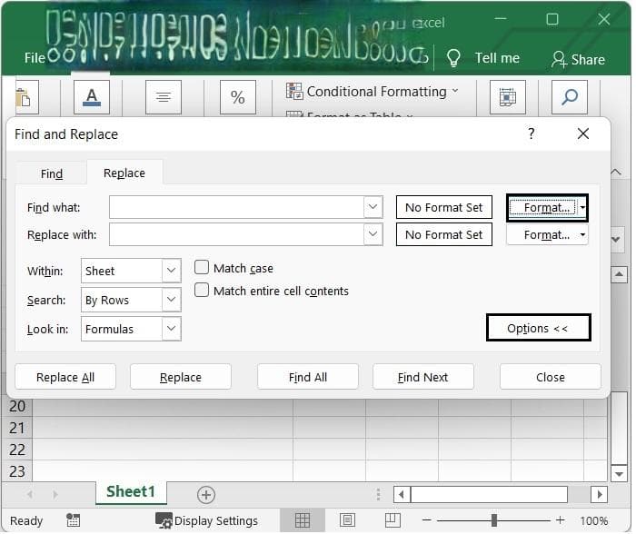Close the Find and Replace dialog
Image resolution: width=636 pixels, height=534 pixels.
pos(583,133)
